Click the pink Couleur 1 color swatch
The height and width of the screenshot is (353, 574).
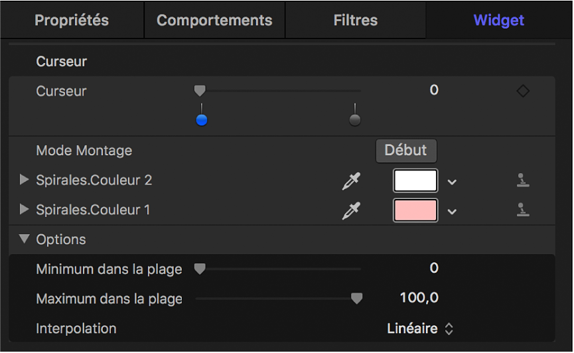(x=416, y=210)
